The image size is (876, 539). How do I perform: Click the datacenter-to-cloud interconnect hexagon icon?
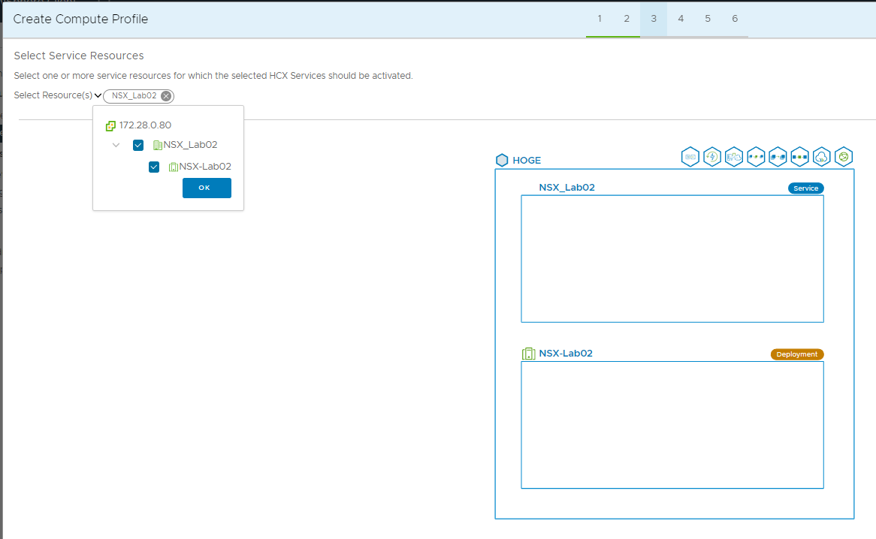pyautogui.click(x=733, y=157)
